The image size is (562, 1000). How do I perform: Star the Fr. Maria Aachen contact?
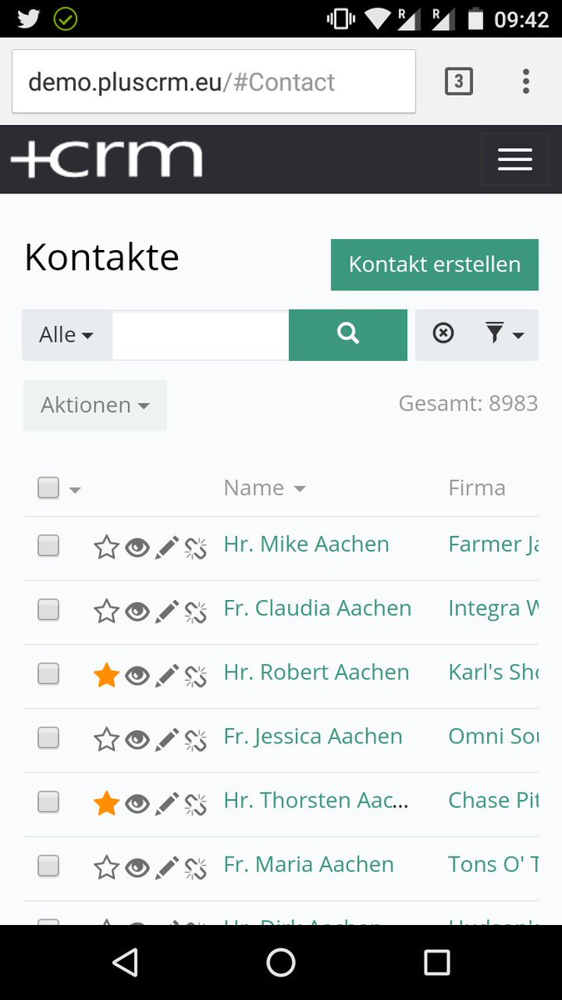coord(107,867)
